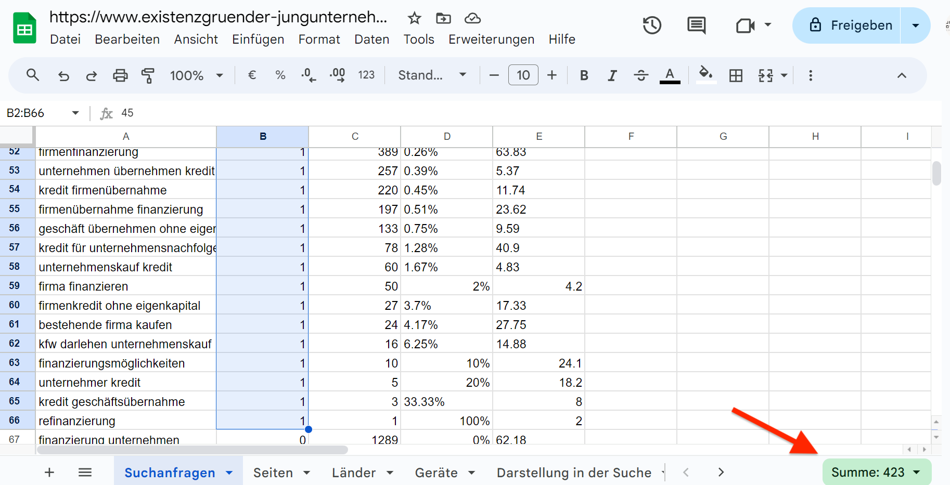Activate the paint format tool

[x=148, y=76]
